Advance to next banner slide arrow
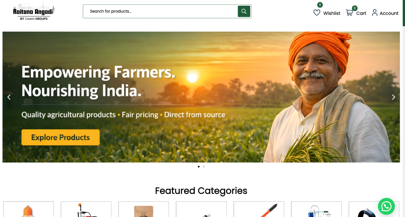The image size is (405, 217). coord(393,97)
